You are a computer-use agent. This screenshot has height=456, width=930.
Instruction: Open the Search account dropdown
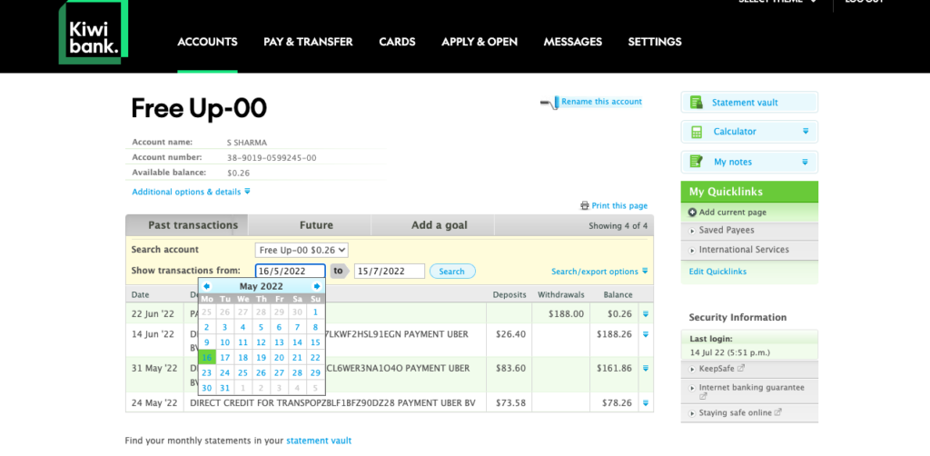click(302, 250)
